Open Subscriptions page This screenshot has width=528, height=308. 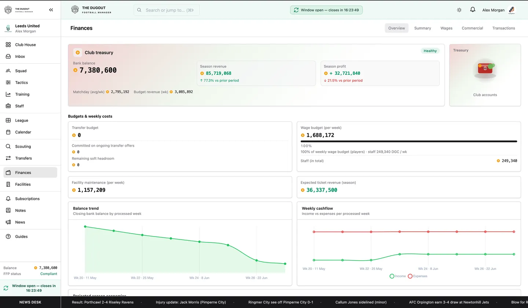pyautogui.click(x=30, y=199)
